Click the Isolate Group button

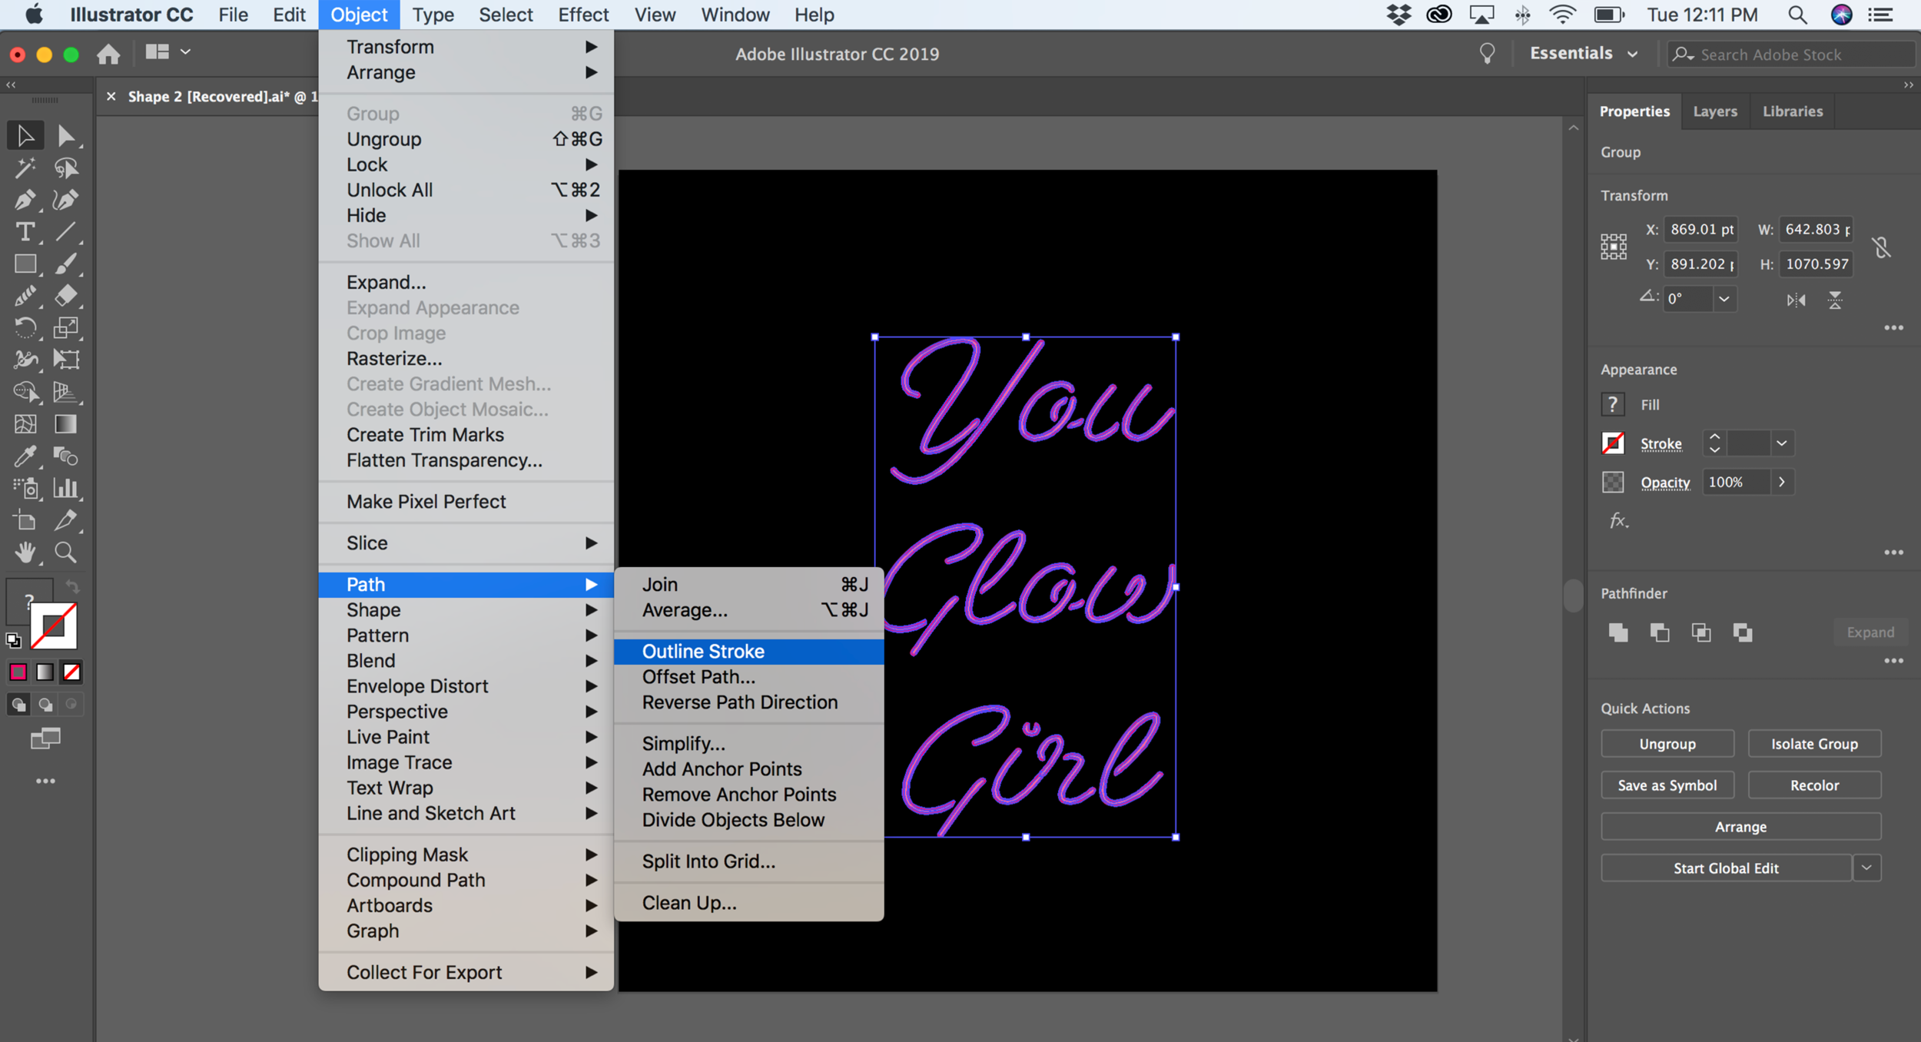[1814, 744]
